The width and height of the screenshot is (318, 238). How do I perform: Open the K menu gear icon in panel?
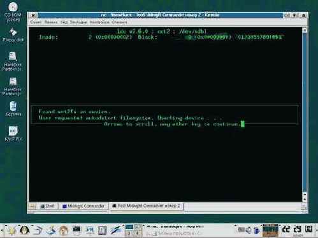[11, 230]
